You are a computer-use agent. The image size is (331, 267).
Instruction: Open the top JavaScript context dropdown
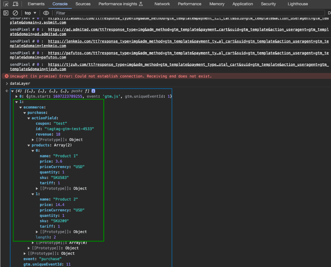click(x=31, y=13)
